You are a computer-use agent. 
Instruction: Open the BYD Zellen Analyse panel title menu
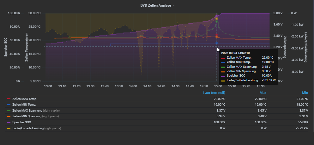coord(157,5)
